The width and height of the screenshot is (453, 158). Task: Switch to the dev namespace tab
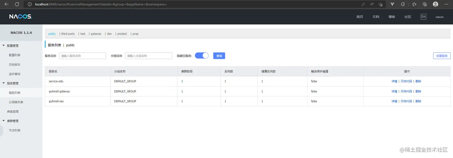tap(109, 34)
